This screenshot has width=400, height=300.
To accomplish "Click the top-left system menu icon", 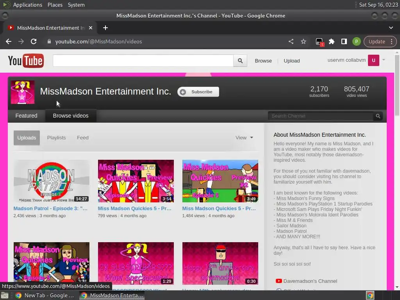I will click(6, 5).
